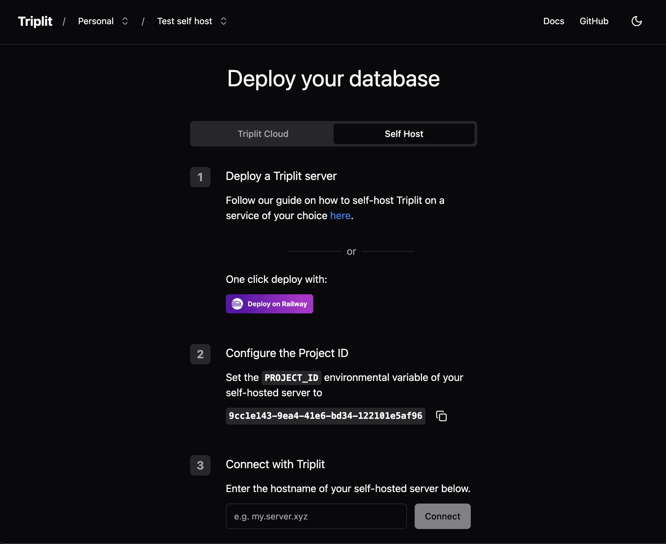666x544 pixels.
Task: Select the Triplit Cloud deployment option
Action: pyautogui.click(x=263, y=133)
